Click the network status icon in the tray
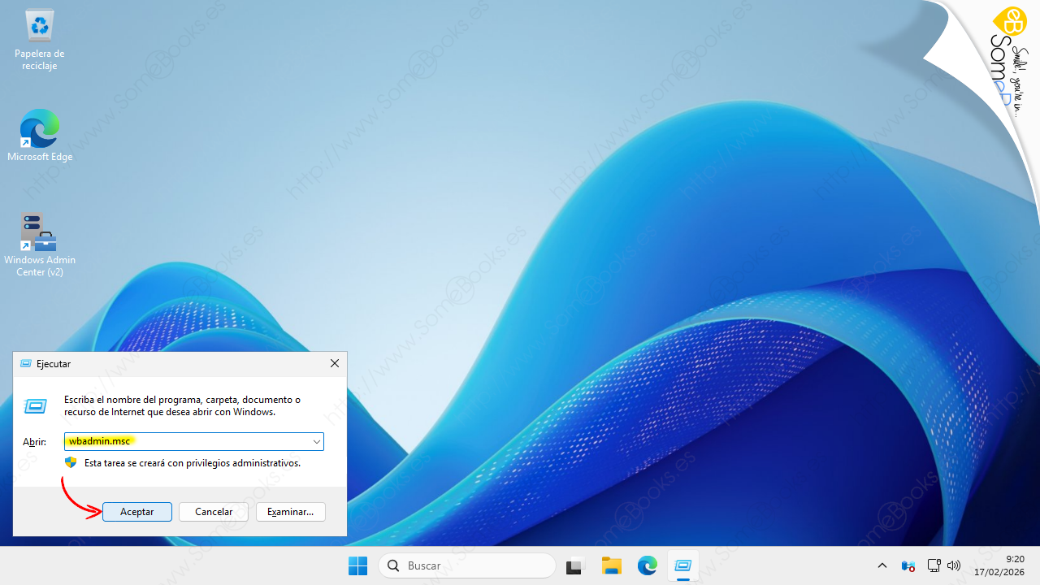 click(x=934, y=565)
